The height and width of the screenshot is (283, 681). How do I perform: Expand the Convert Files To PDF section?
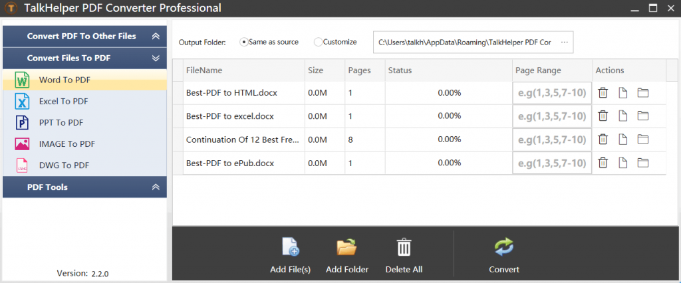tap(156, 58)
